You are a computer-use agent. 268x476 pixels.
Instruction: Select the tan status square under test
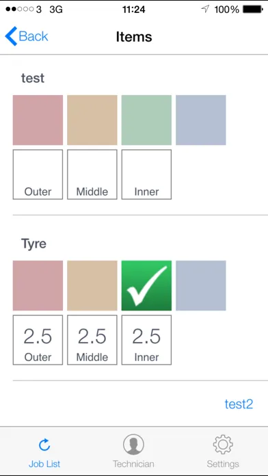click(x=92, y=120)
